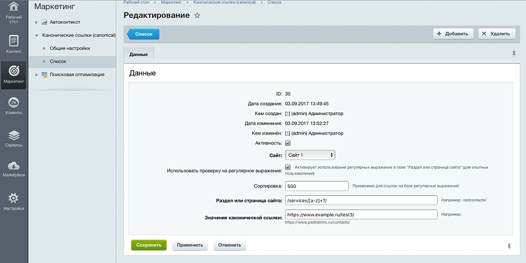This screenshot has height=263, width=526.
Task: Click the Список breadcrumb
Action: click(274, 3)
